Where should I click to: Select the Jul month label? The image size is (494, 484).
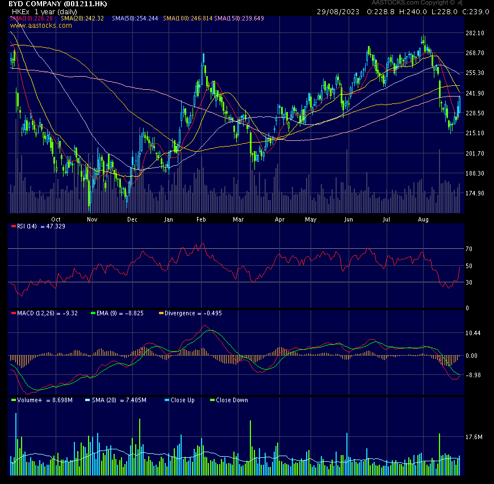pyautogui.click(x=386, y=219)
